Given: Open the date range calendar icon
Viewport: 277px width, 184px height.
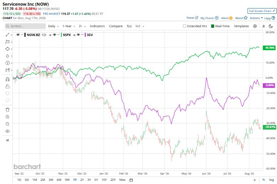Looking at the screenshot, I should click(131, 180).
